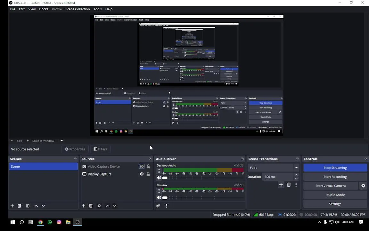The width and height of the screenshot is (369, 231).
Task: Open virtual camera settings gear icon
Action: click(x=363, y=186)
